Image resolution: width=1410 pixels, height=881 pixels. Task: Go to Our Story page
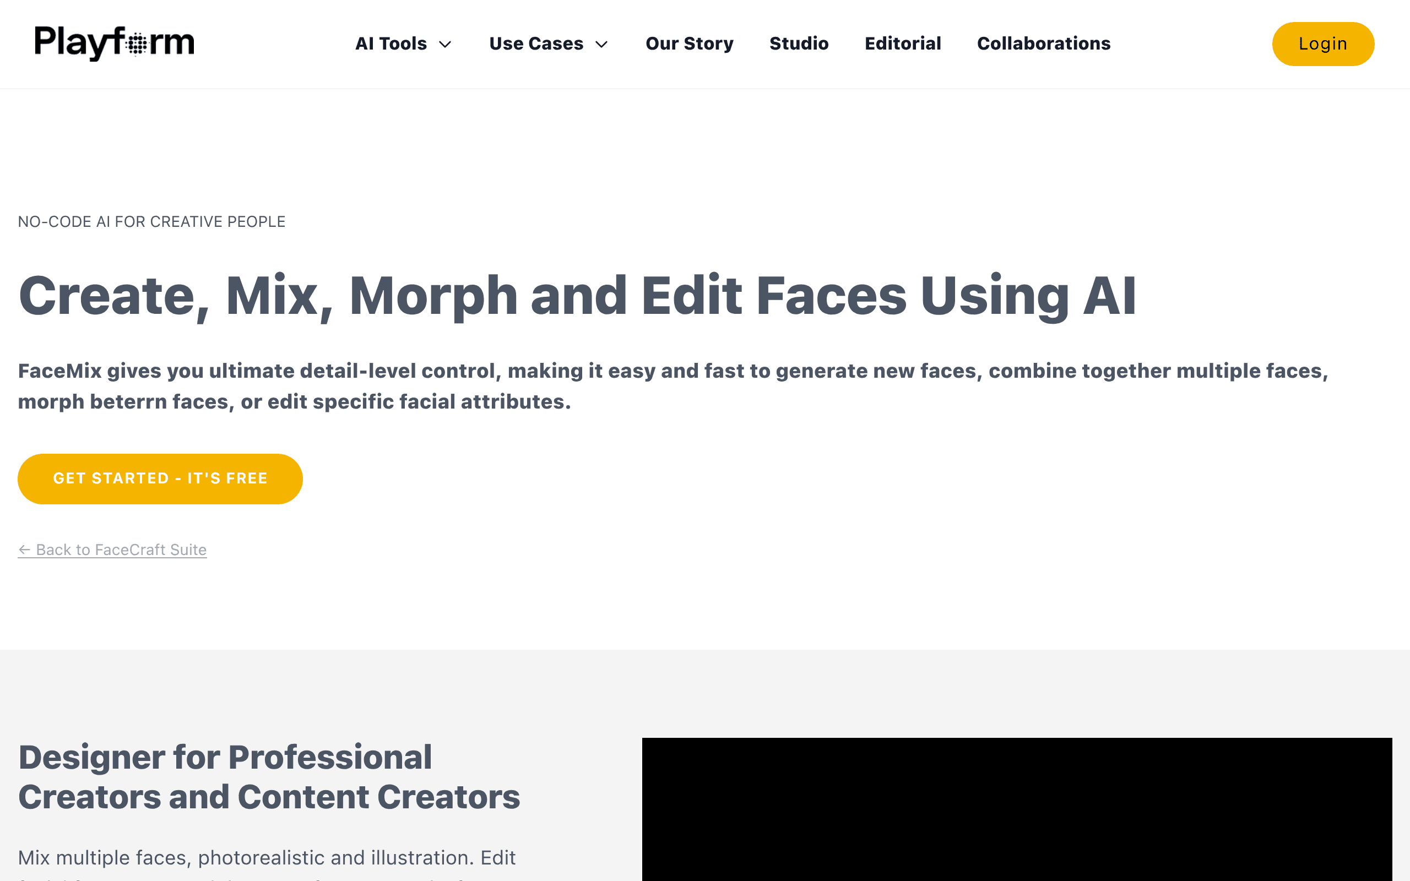click(x=689, y=43)
